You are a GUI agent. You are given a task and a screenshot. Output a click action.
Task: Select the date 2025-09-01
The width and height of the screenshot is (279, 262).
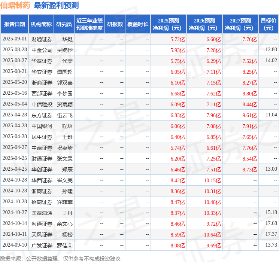point(15,39)
